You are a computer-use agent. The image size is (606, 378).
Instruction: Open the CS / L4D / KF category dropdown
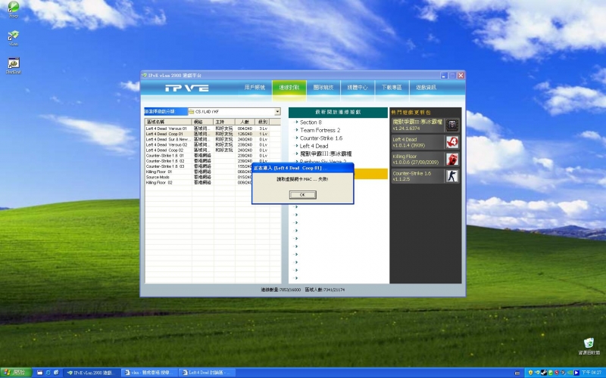277,111
